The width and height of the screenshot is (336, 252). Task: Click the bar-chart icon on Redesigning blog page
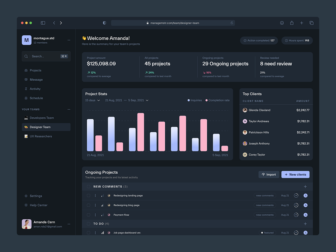click(x=102, y=205)
